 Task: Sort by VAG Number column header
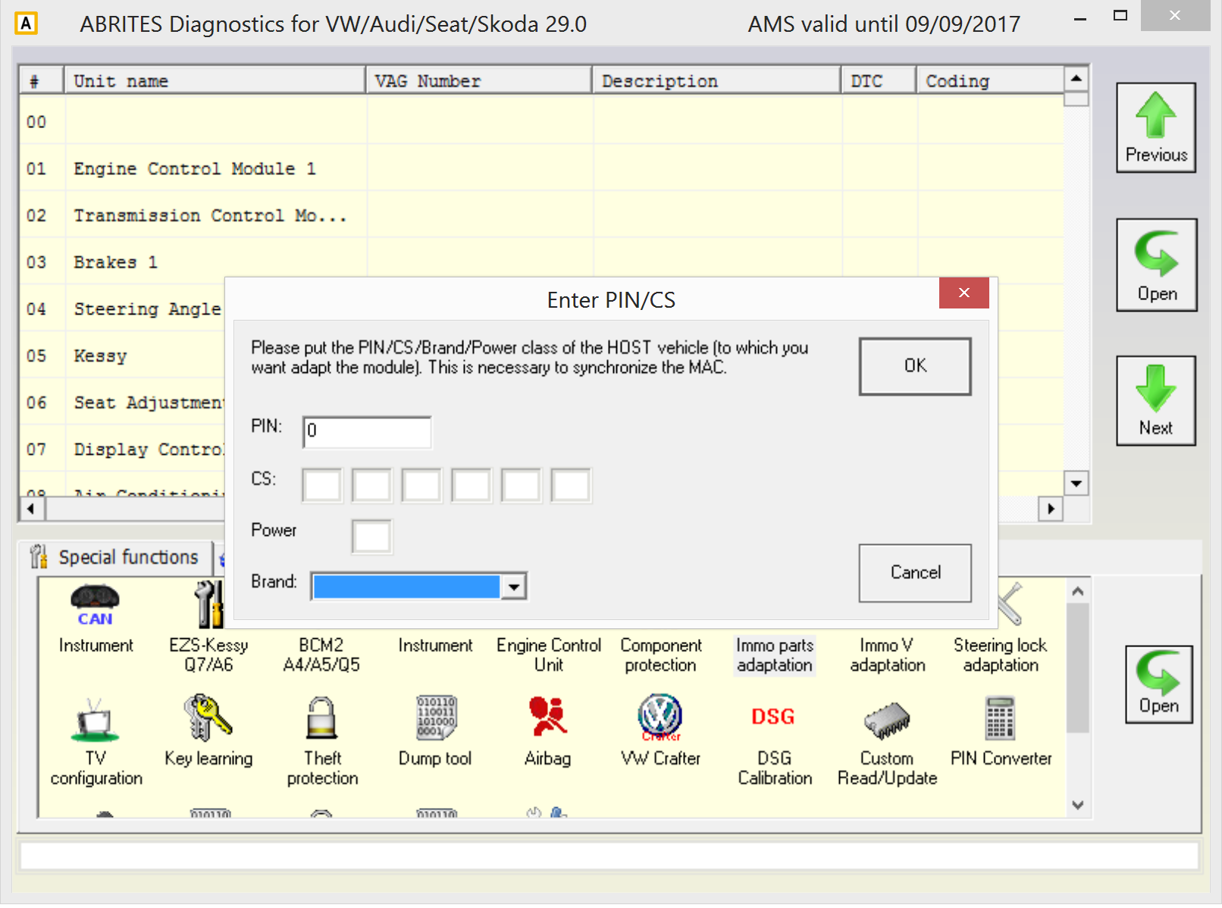coord(479,81)
